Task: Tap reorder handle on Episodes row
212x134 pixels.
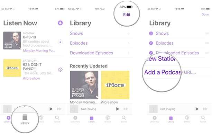Action: [207, 43]
